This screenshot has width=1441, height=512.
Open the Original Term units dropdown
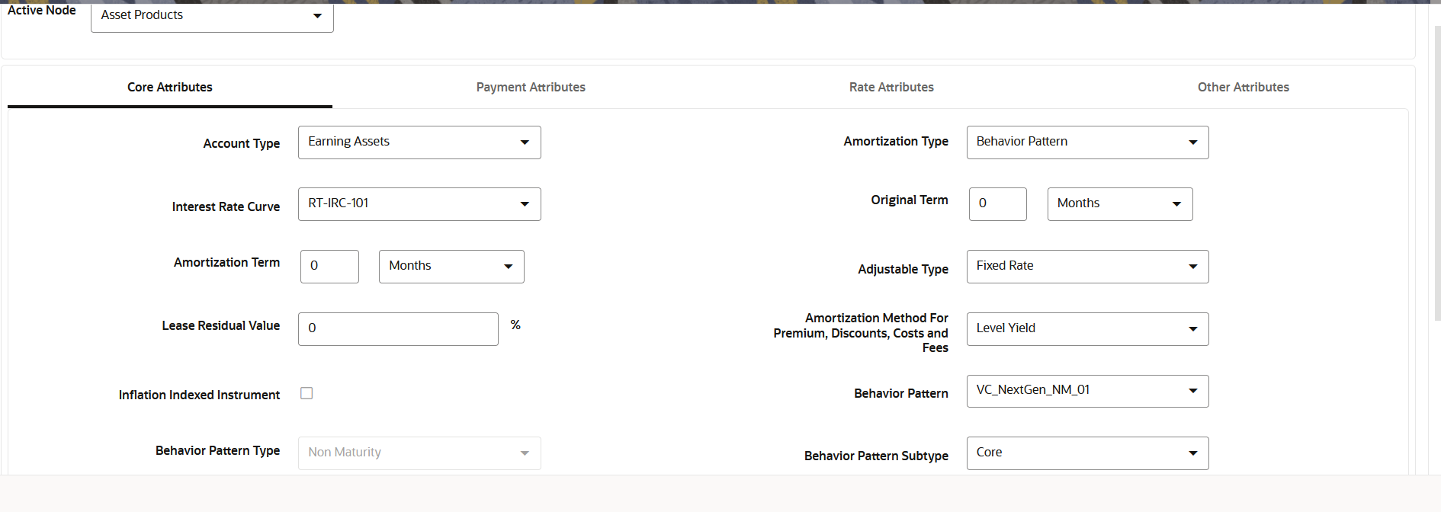click(1120, 204)
